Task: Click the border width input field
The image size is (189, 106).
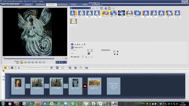Action: click(89, 50)
